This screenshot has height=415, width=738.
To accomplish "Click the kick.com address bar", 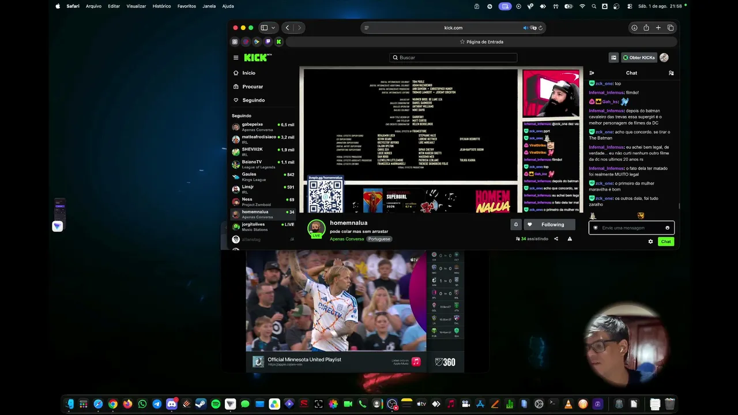I will point(453,28).
